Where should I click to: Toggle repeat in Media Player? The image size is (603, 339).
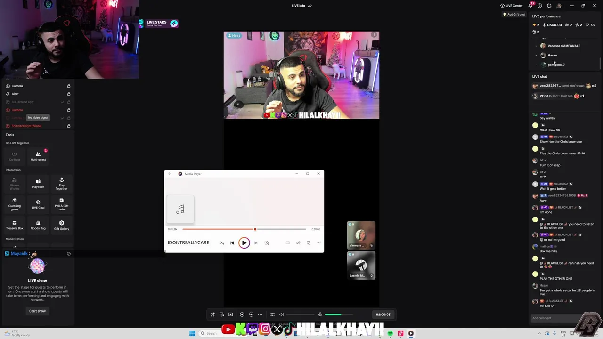coord(267,243)
